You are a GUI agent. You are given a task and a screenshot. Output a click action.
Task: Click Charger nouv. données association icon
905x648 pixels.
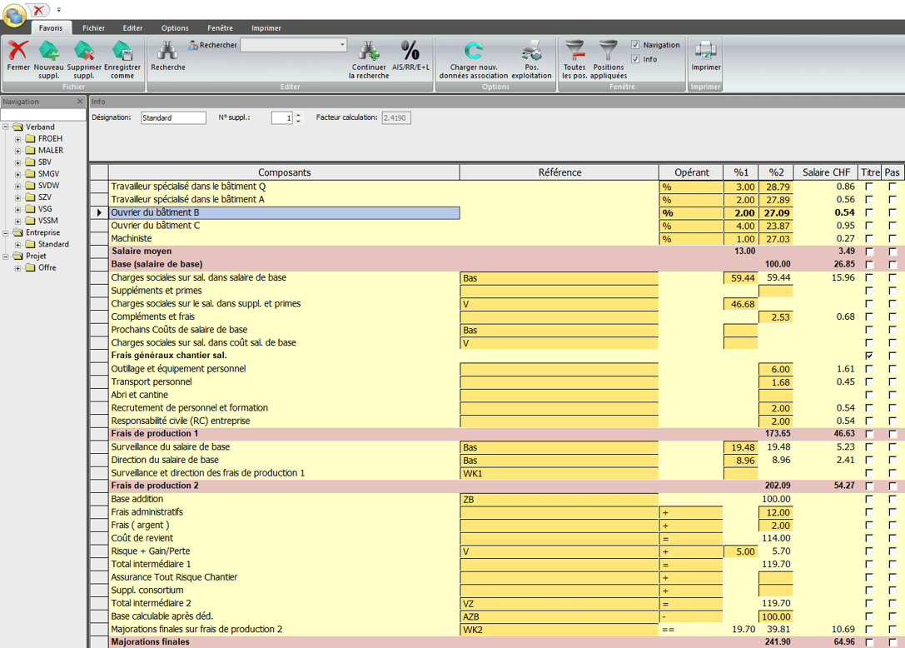click(x=473, y=51)
